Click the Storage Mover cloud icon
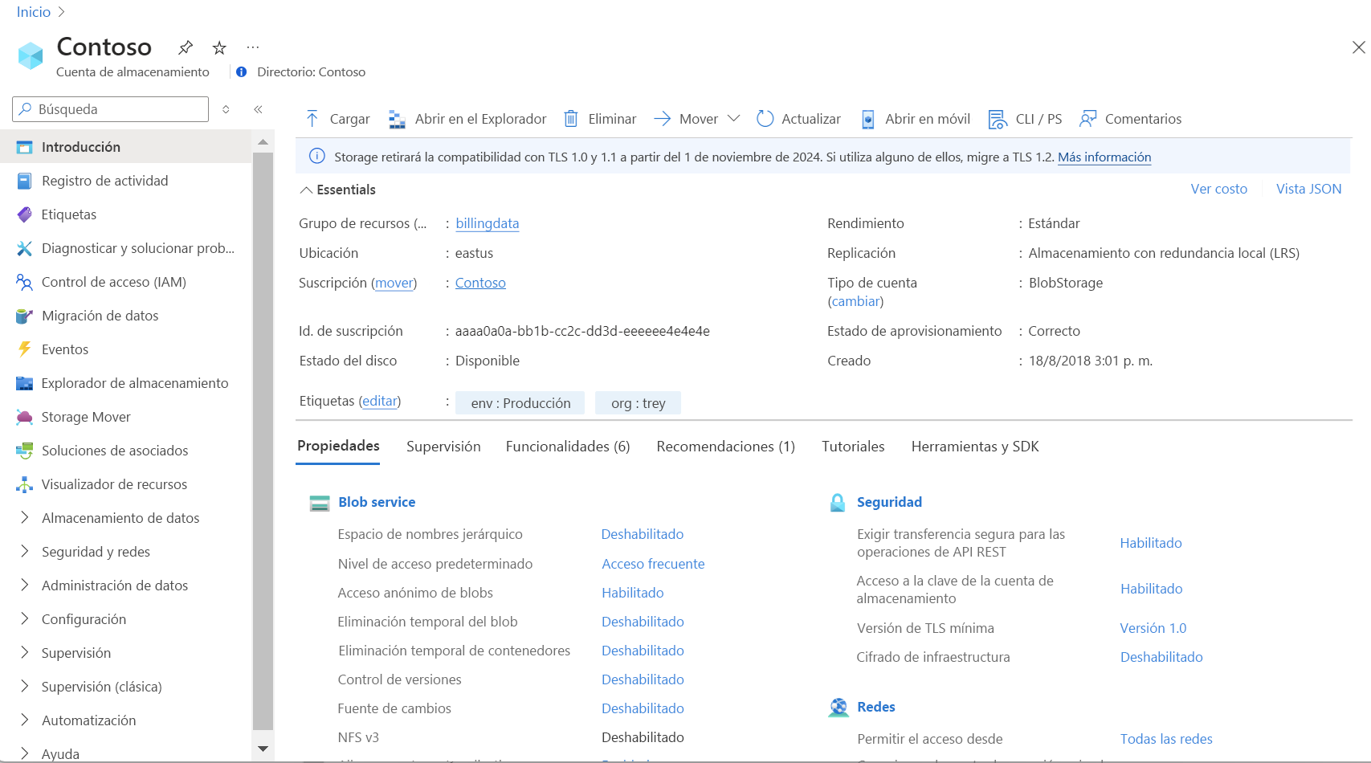The image size is (1371, 763). point(24,417)
